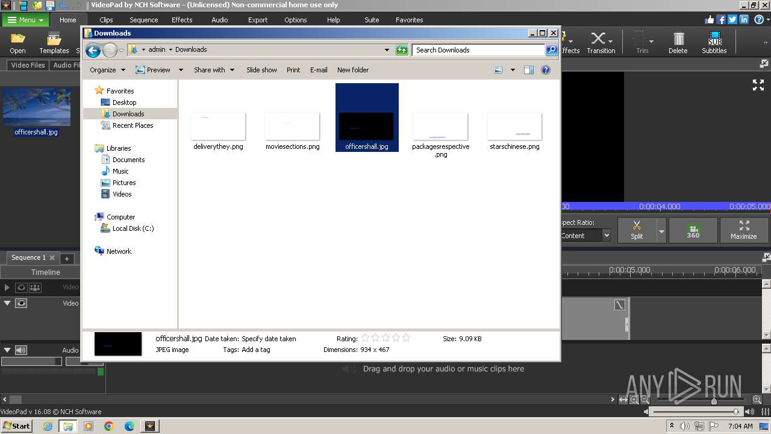Toggle the Explorer preview pane icon
771x434 pixels.
point(529,70)
